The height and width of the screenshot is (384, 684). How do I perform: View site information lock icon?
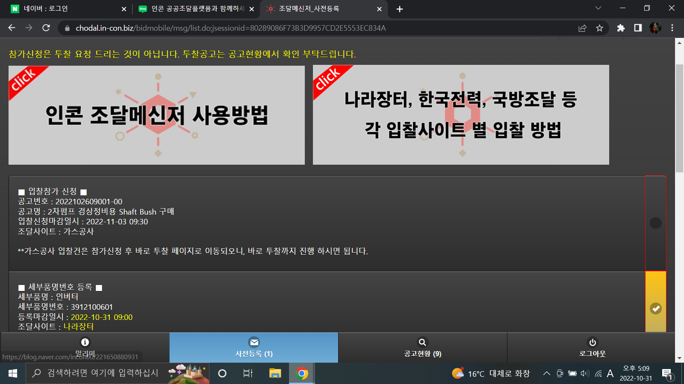click(x=67, y=28)
